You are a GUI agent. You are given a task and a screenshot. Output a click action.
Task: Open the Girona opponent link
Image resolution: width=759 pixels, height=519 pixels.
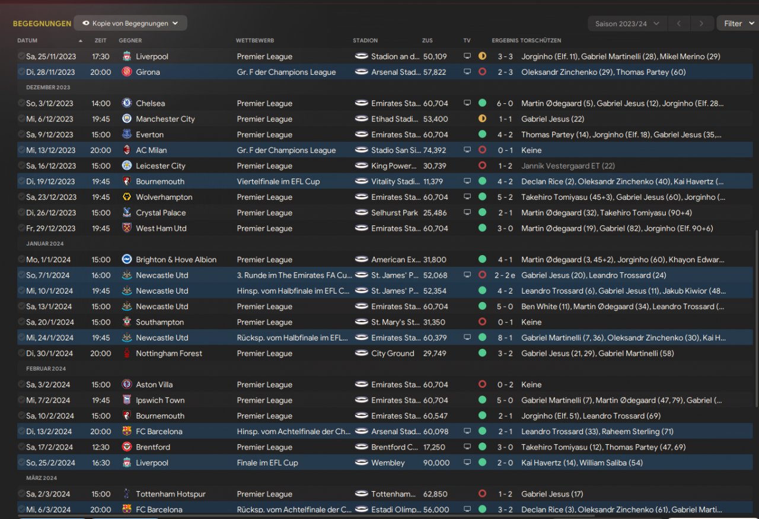point(148,72)
